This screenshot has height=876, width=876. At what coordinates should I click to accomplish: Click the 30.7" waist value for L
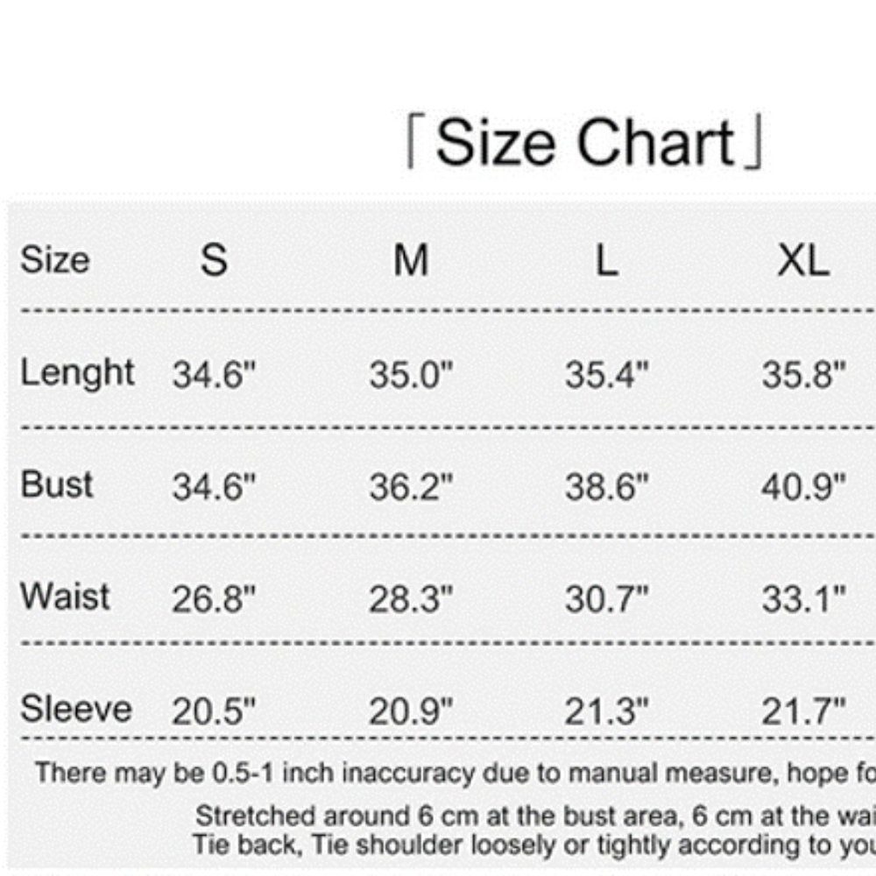[607, 599]
